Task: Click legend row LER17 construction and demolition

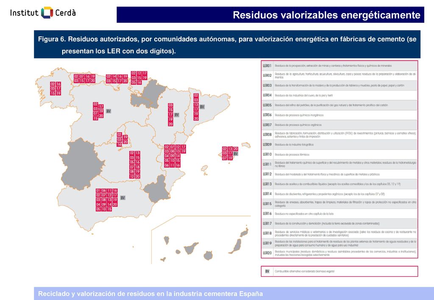Action: coord(339,223)
